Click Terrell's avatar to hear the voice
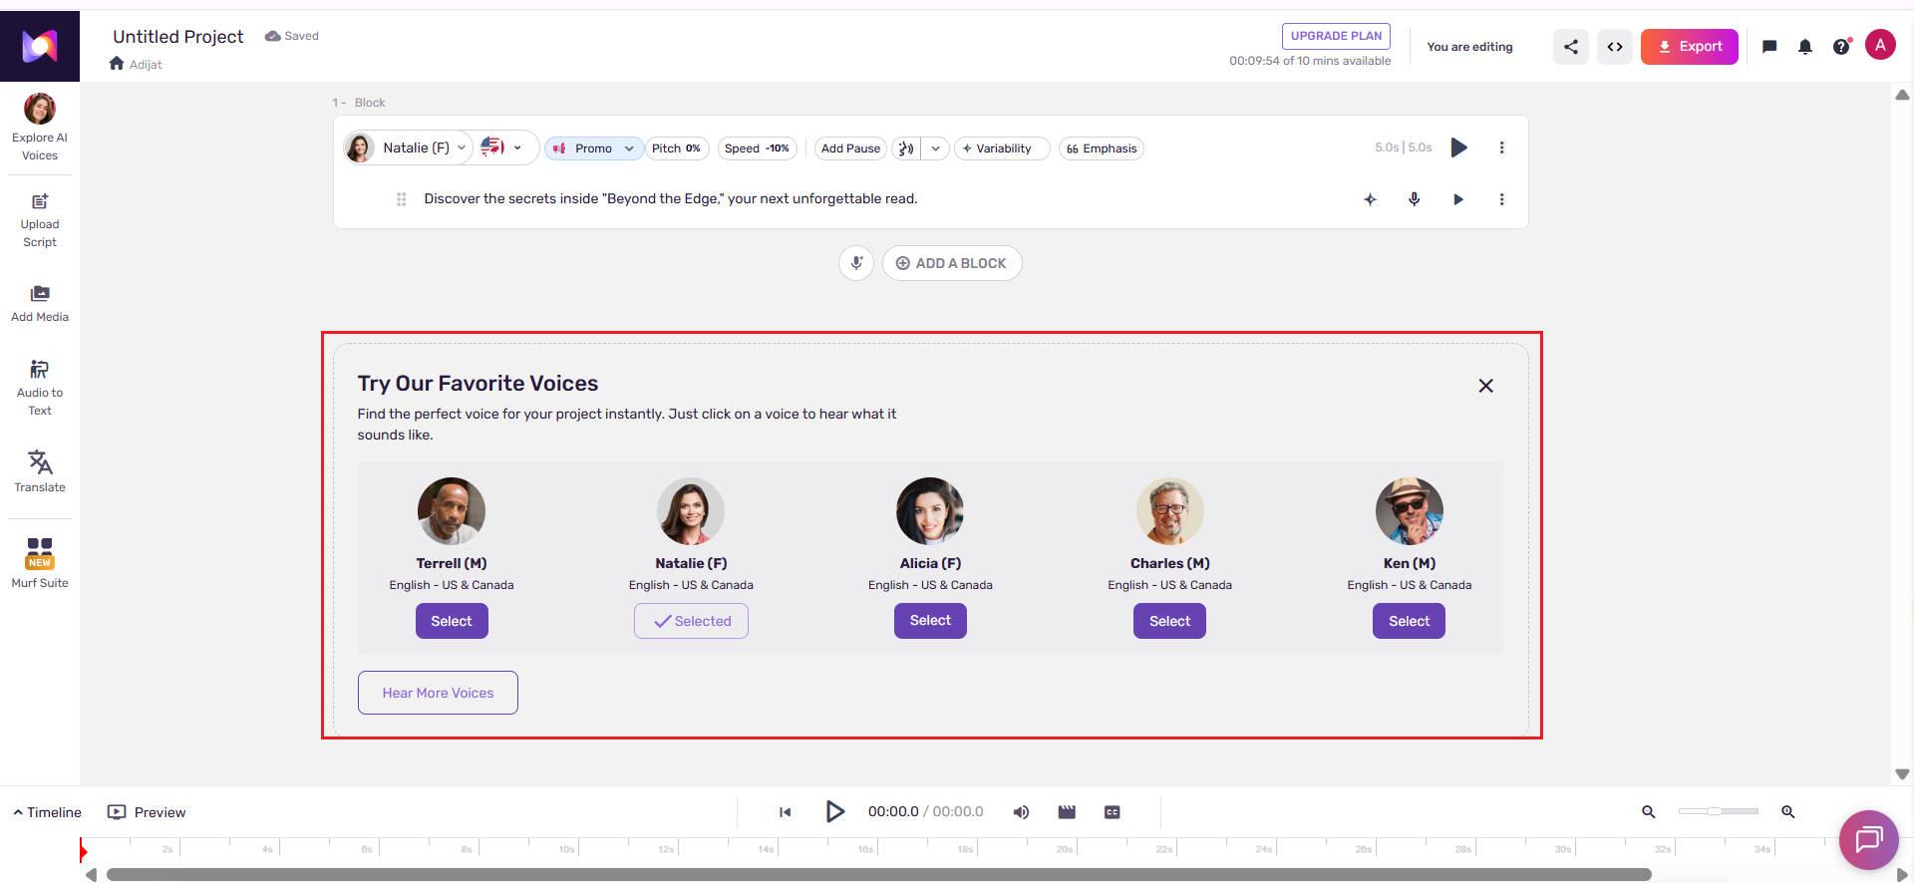1914x883 pixels. click(452, 511)
